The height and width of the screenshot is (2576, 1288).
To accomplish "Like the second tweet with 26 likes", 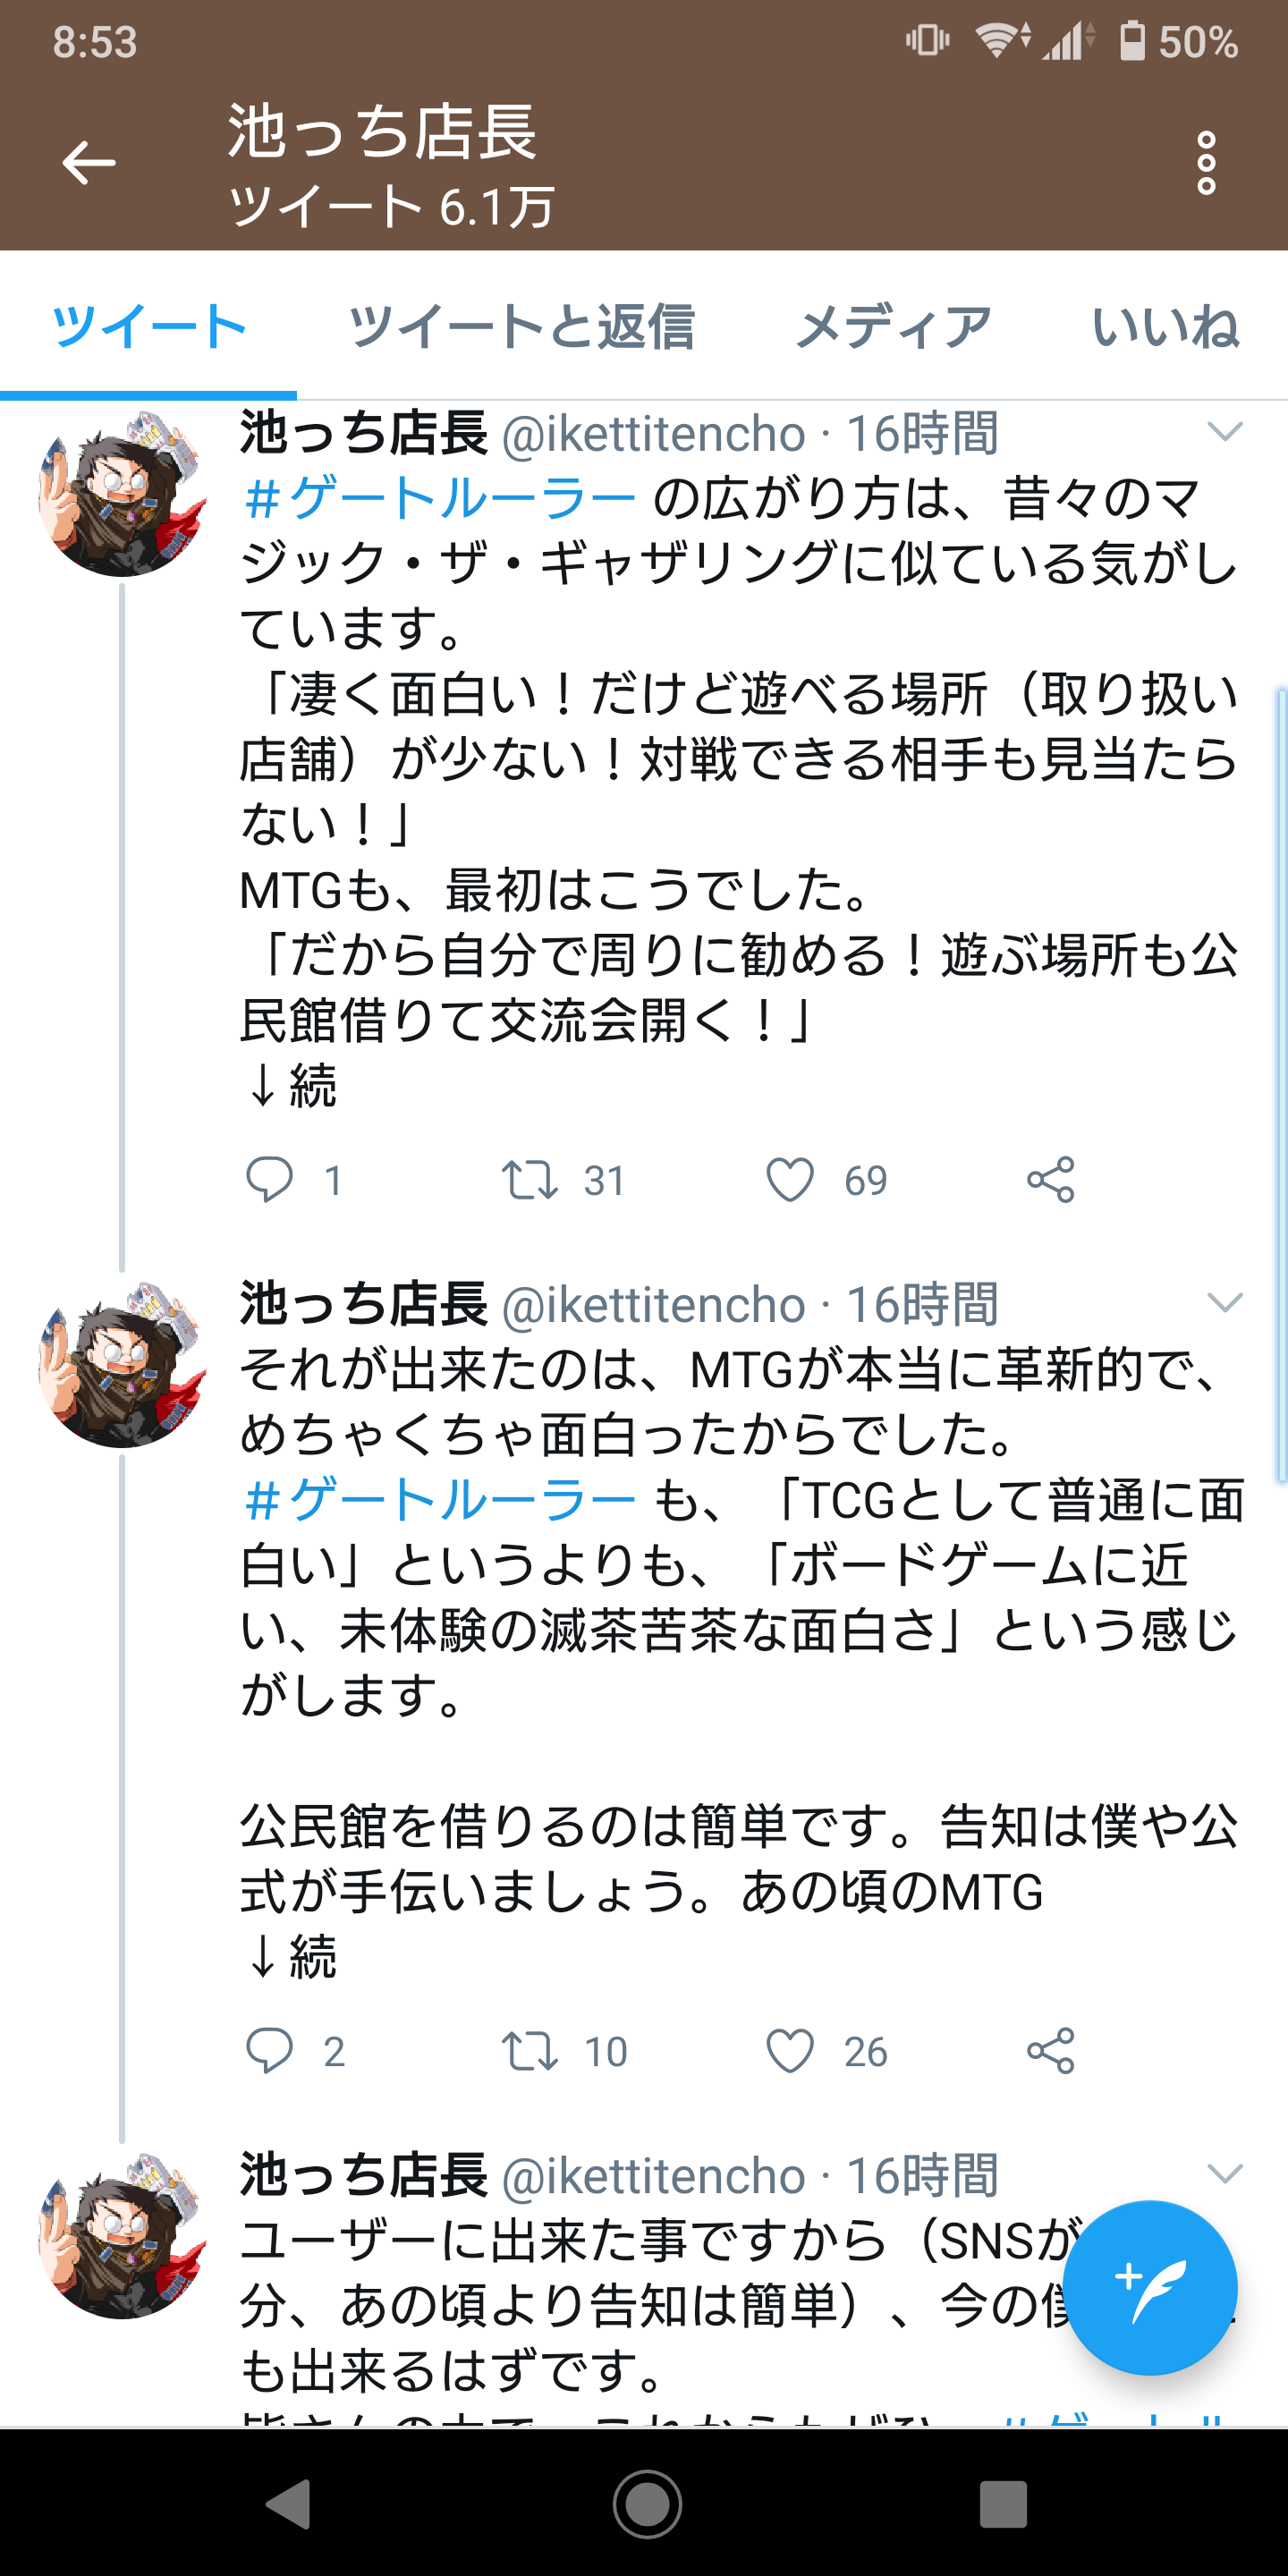I will [x=790, y=2051].
